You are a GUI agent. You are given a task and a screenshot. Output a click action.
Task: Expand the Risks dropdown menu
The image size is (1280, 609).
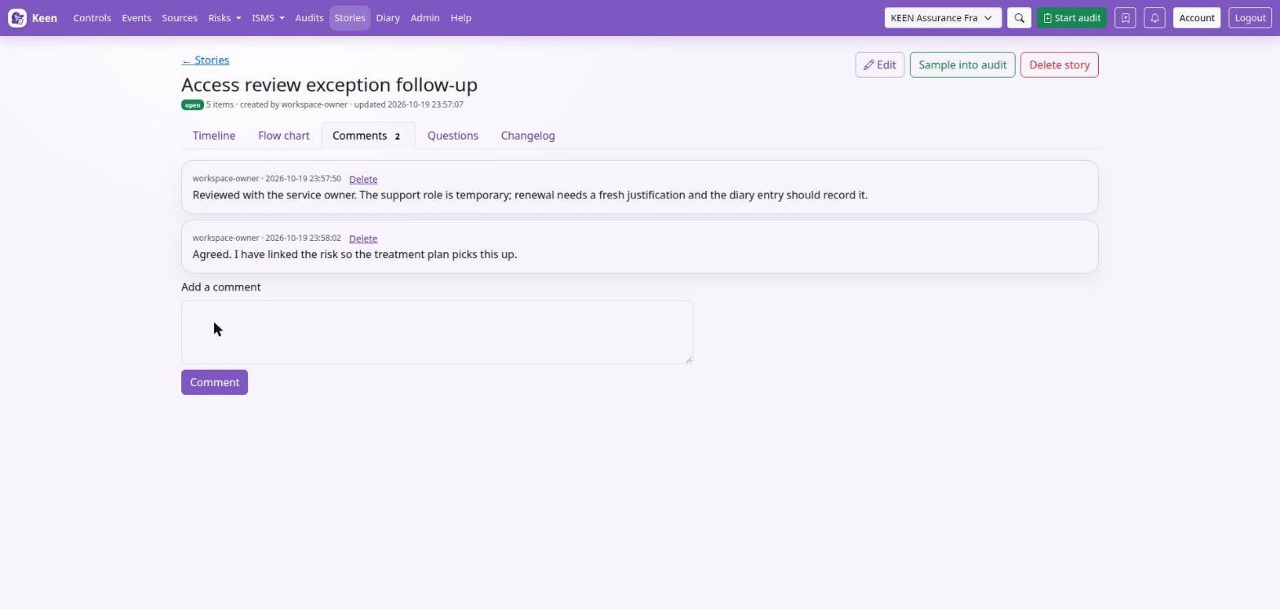(x=224, y=18)
